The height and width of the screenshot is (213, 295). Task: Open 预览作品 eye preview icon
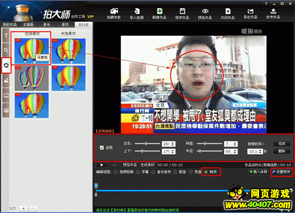pos(205,11)
